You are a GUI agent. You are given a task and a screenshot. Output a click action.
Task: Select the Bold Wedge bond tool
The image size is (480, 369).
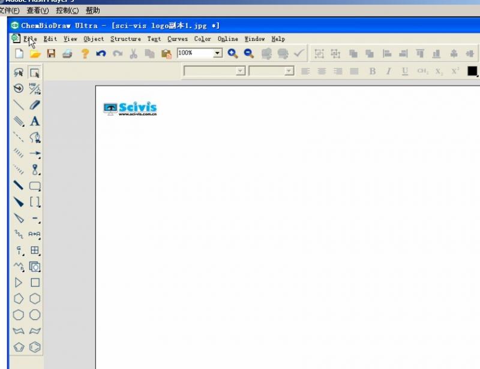tap(19, 202)
